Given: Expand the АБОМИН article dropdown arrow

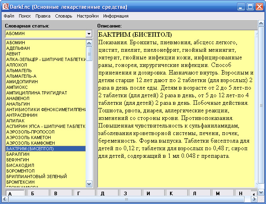Looking at the screenshot, I should [x=89, y=34].
